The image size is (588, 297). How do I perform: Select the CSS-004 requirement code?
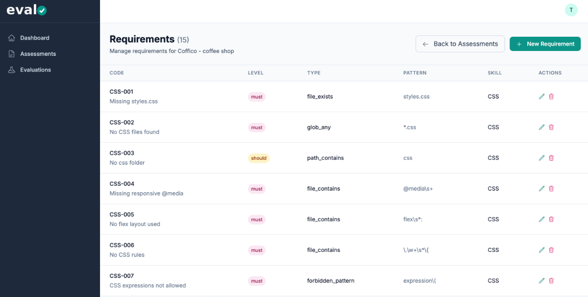(x=122, y=184)
